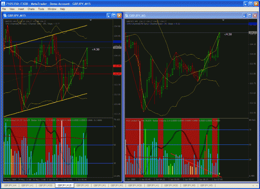Viewport: 260px width, 189px height.
Task: Open the Help menu
Action: [62, 9]
